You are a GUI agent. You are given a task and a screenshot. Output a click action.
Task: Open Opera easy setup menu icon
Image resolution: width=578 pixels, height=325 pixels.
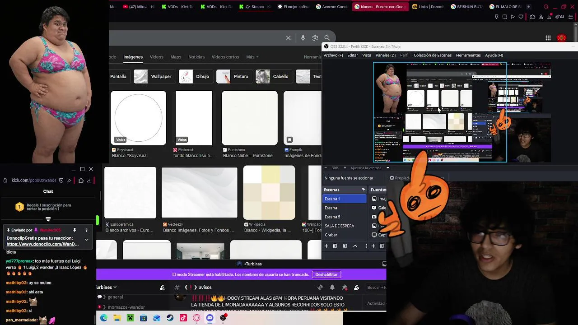(572, 17)
